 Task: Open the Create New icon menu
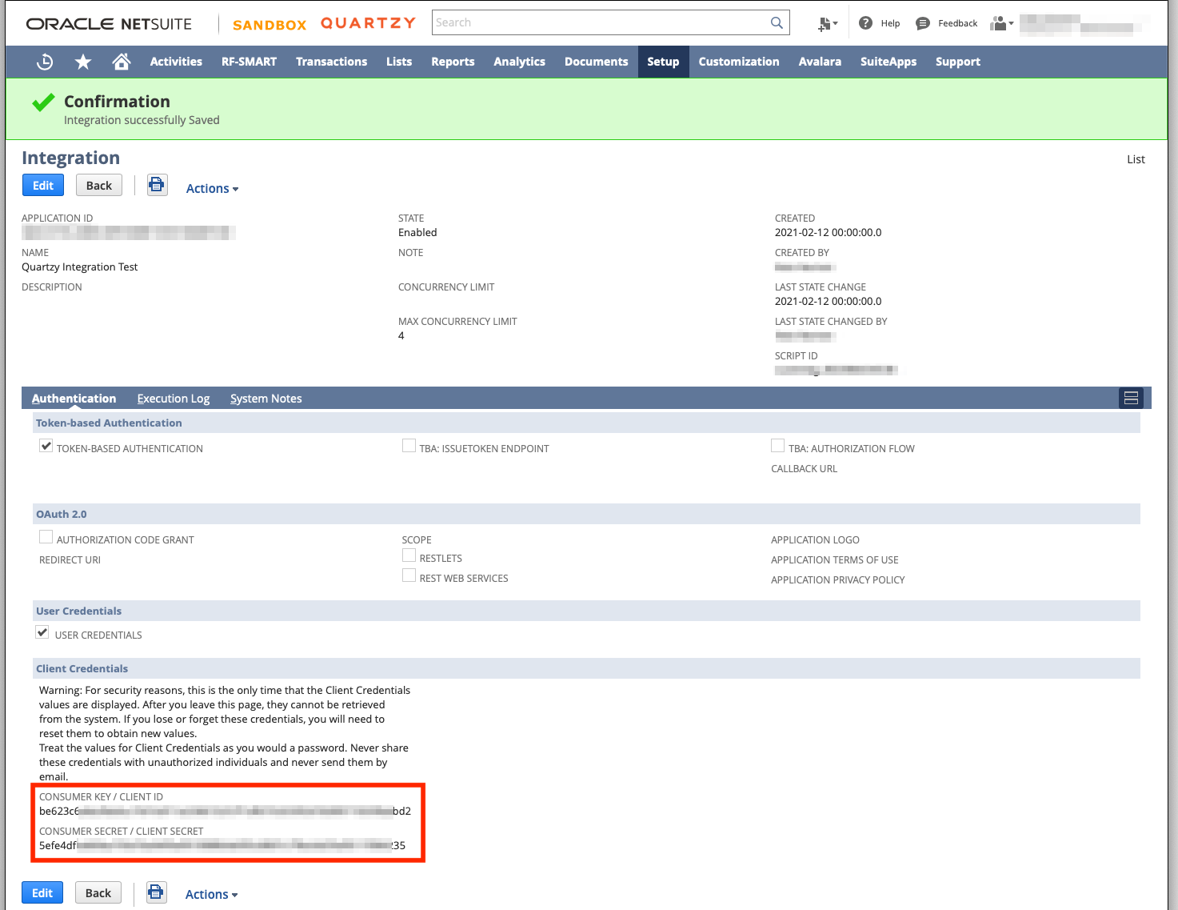pyautogui.click(x=827, y=24)
